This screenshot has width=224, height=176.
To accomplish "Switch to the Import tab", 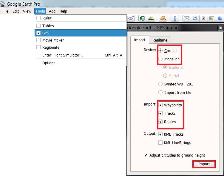I will pos(140,40).
